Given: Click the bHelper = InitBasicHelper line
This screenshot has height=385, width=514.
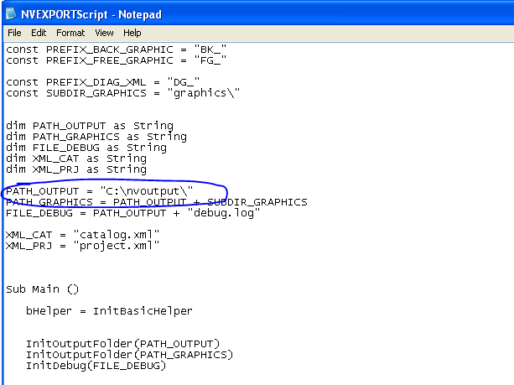Looking at the screenshot, I should point(109,311).
